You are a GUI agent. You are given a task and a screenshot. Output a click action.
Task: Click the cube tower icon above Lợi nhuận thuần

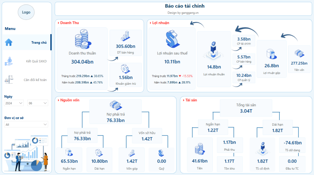[214, 51]
